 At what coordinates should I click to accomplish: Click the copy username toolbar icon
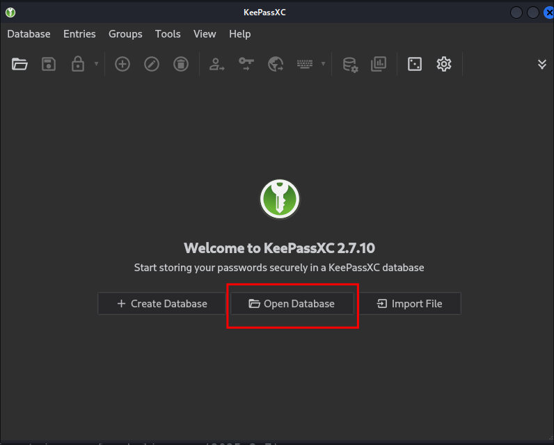coord(216,64)
